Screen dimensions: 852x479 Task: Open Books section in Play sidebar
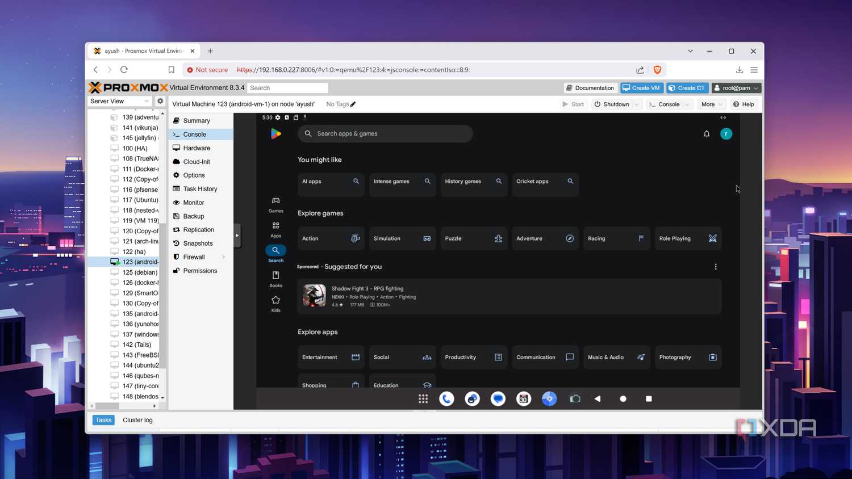click(x=276, y=279)
